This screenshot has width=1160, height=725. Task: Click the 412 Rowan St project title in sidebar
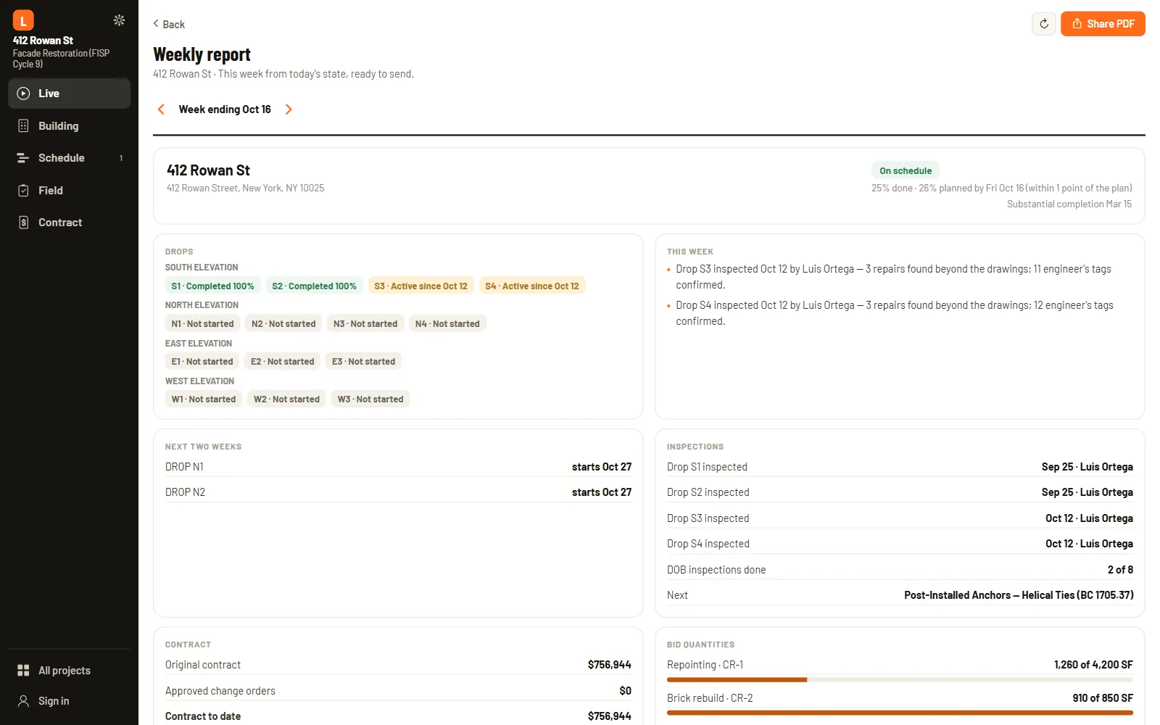(x=43, y=41)
